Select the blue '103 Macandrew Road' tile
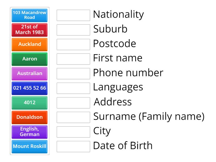The image size is (216, 162). coord(29,15)
